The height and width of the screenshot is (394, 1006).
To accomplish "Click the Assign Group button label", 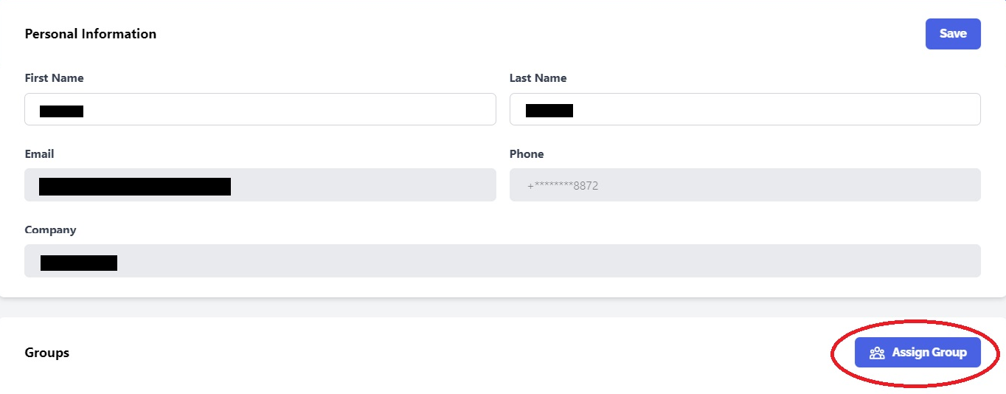I will click(x=929, y=353).
